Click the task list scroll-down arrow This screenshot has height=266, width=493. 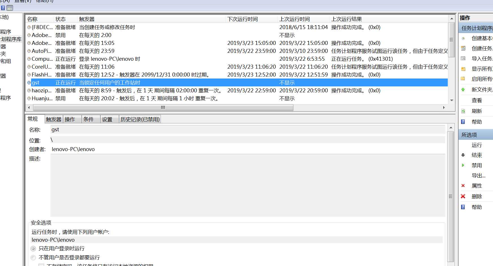tap(451, 100)
